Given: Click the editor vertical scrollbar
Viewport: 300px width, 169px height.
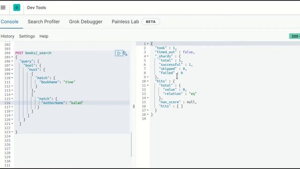Looking at the screenshot, I should (131, 144).
